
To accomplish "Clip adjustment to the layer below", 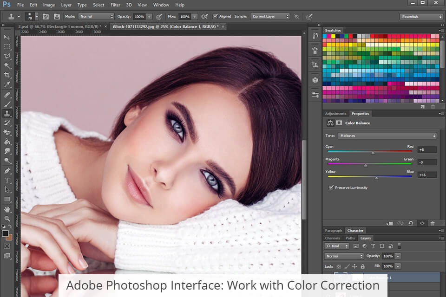I will pos(390,223).
